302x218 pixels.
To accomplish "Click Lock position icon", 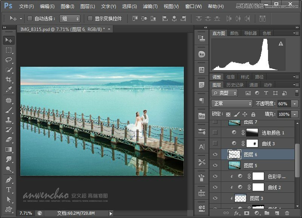I will (x=245, y=114).
